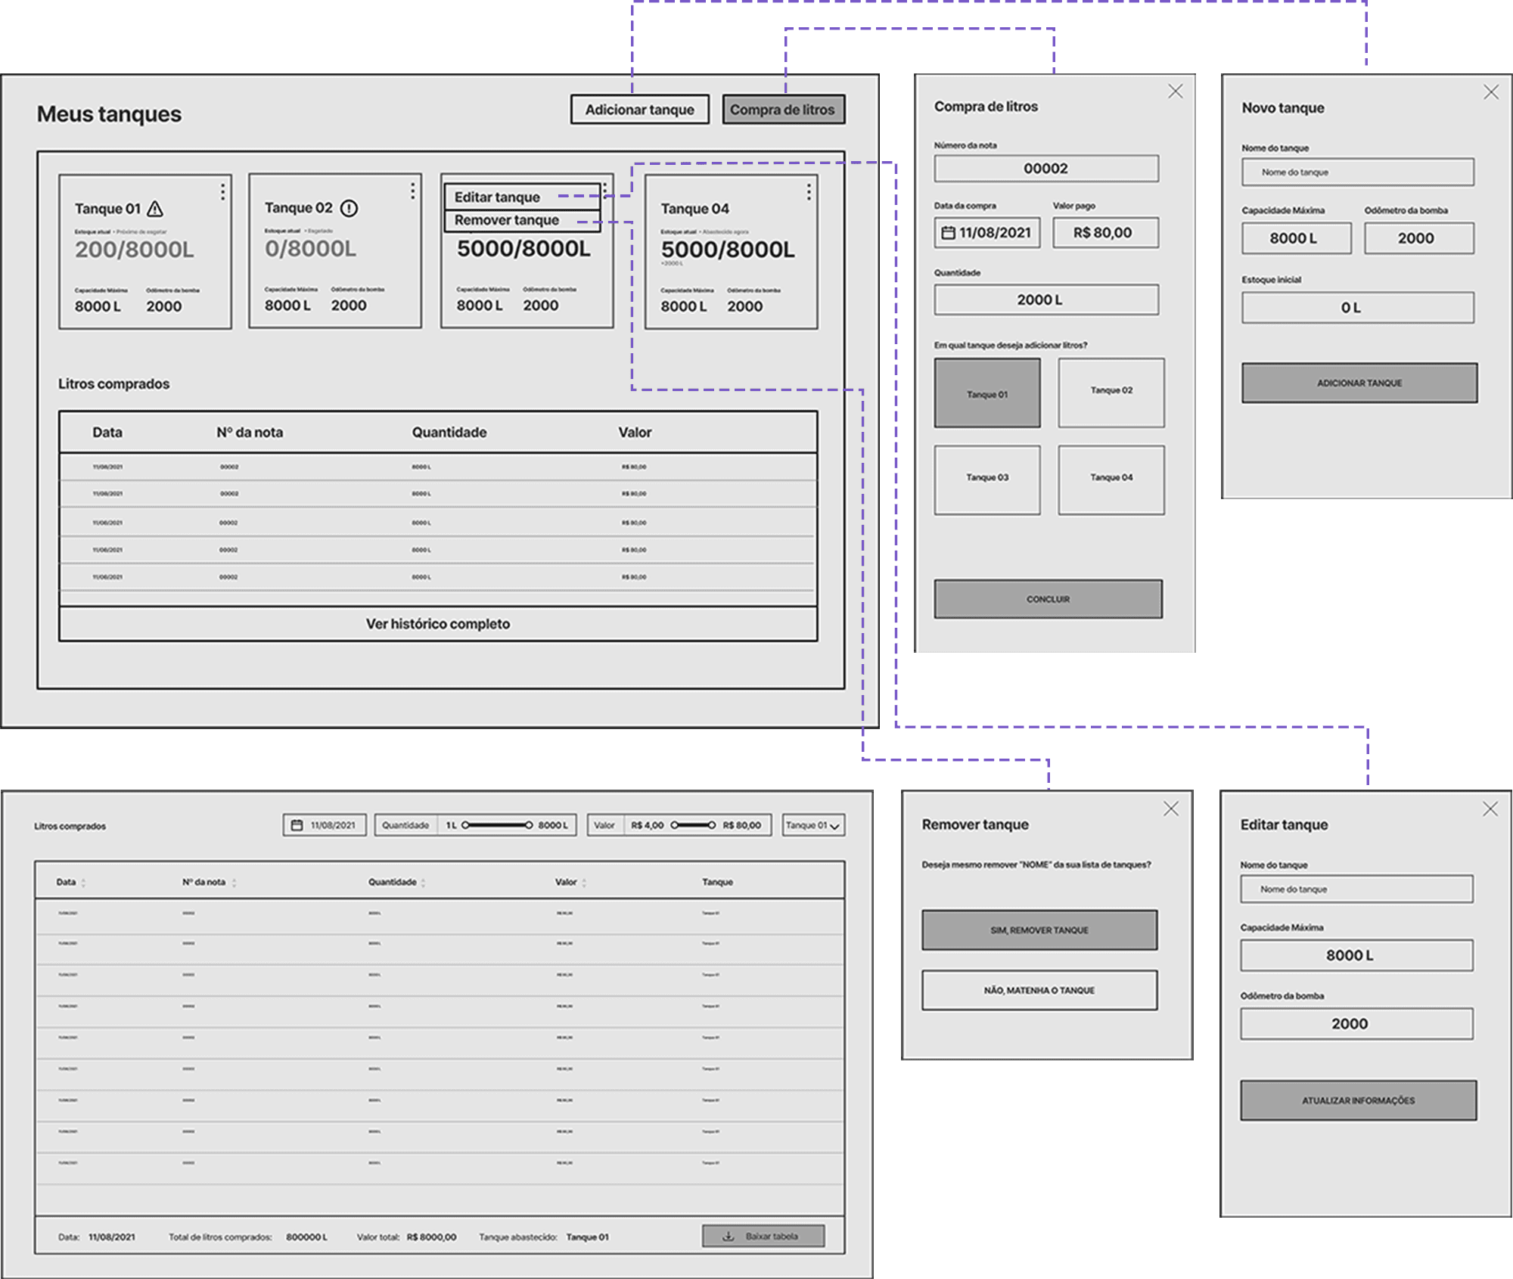Click the download icon on Baixar tabela

[729, 1236]
